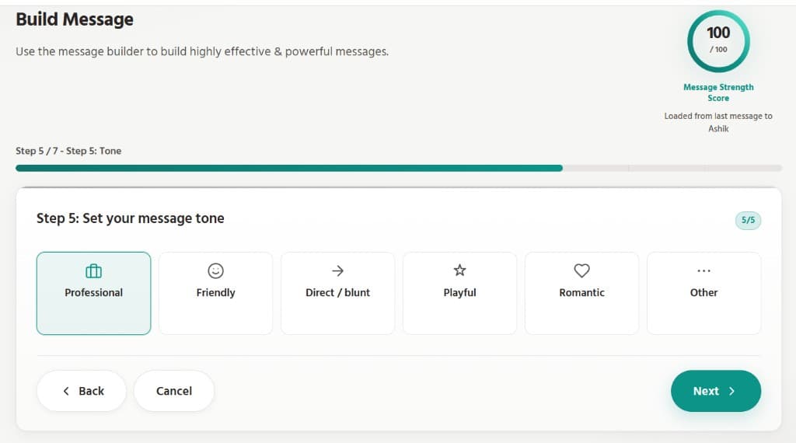Pick the Direct / blunt tone label
Screen dimensions: 796x443
(337, 293)
